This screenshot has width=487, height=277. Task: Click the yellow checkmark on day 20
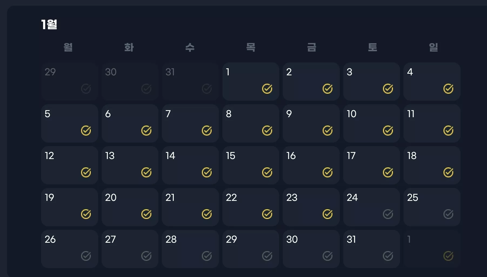point(146,214)
